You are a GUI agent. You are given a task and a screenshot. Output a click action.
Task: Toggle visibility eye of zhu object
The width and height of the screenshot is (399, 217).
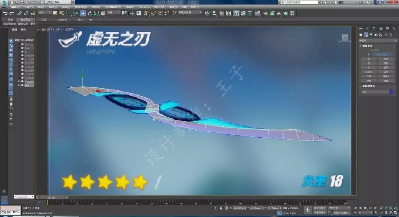pos(19,85)
